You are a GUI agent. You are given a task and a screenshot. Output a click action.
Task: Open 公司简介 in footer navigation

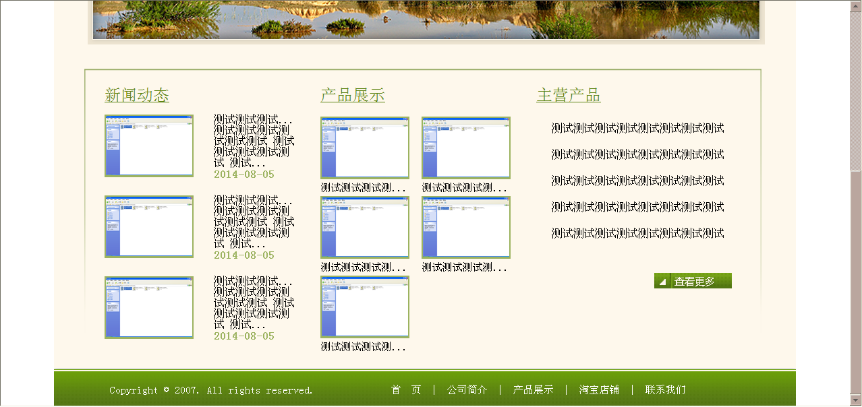pos(467,389)
